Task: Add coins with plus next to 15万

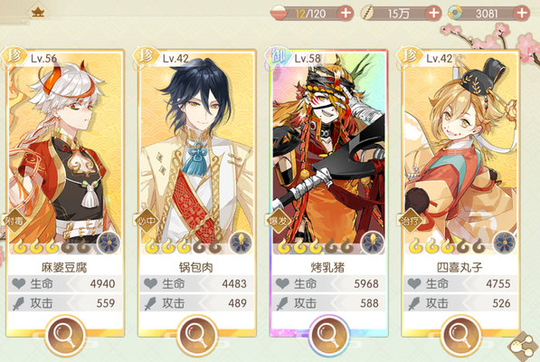Action: tap(433, 14)
